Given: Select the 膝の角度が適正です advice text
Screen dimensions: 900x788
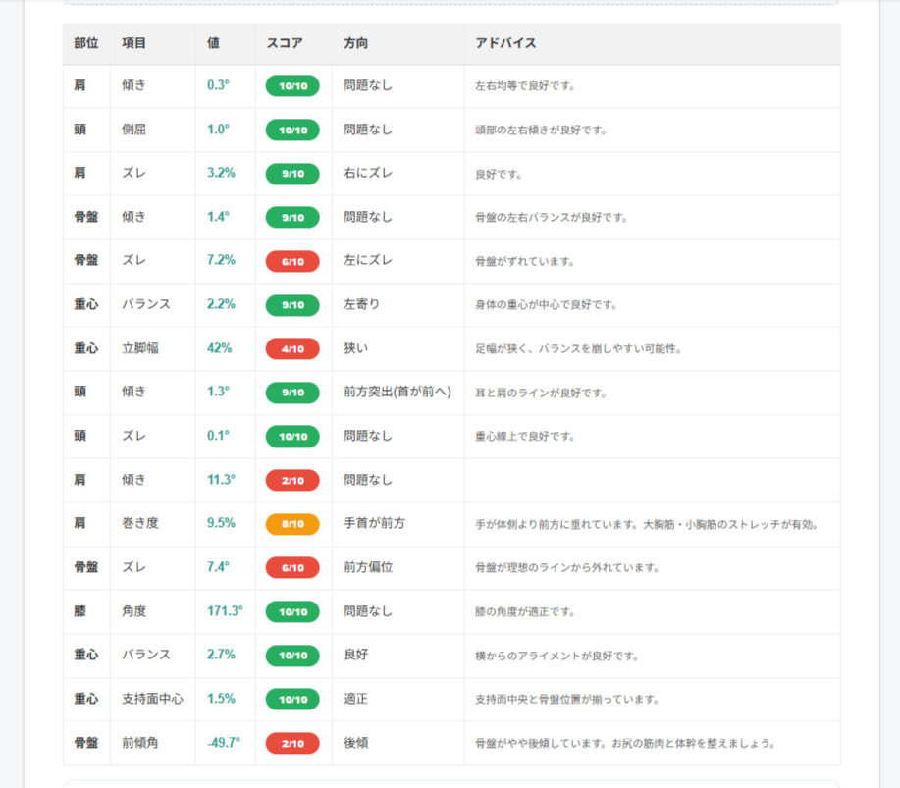Looking at the screenshot, I should click(x=524, y=611).
